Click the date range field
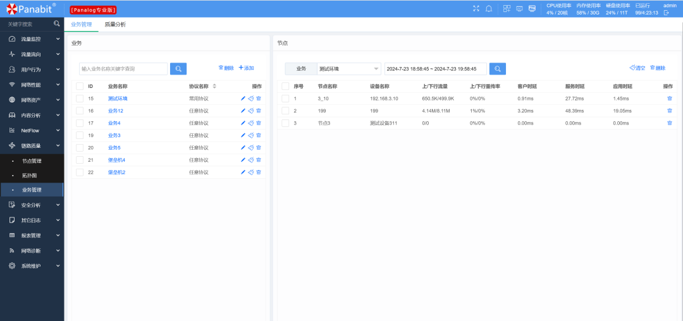The image size is (683, 321). (436, 69)
